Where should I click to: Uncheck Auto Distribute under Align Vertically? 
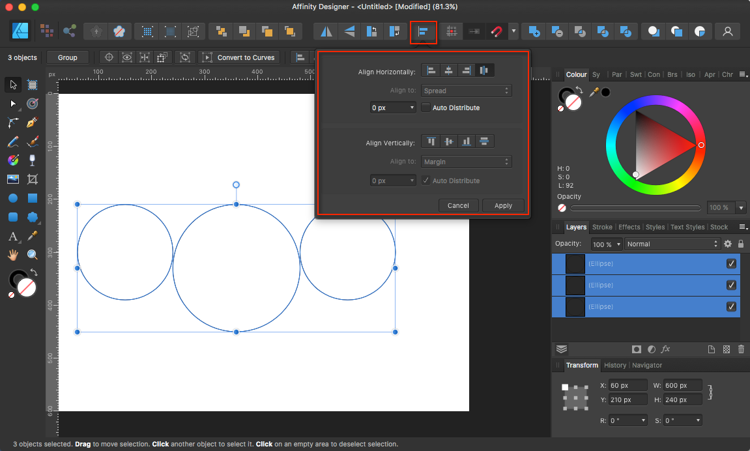pos(425,181)
